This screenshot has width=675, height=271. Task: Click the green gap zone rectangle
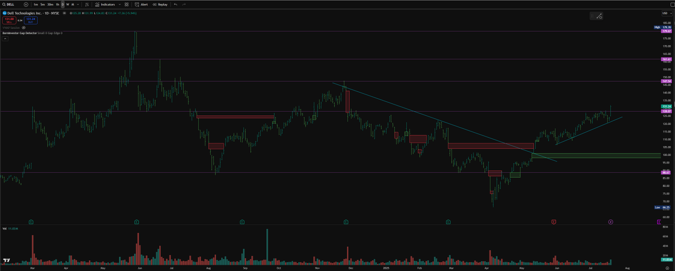596,155
